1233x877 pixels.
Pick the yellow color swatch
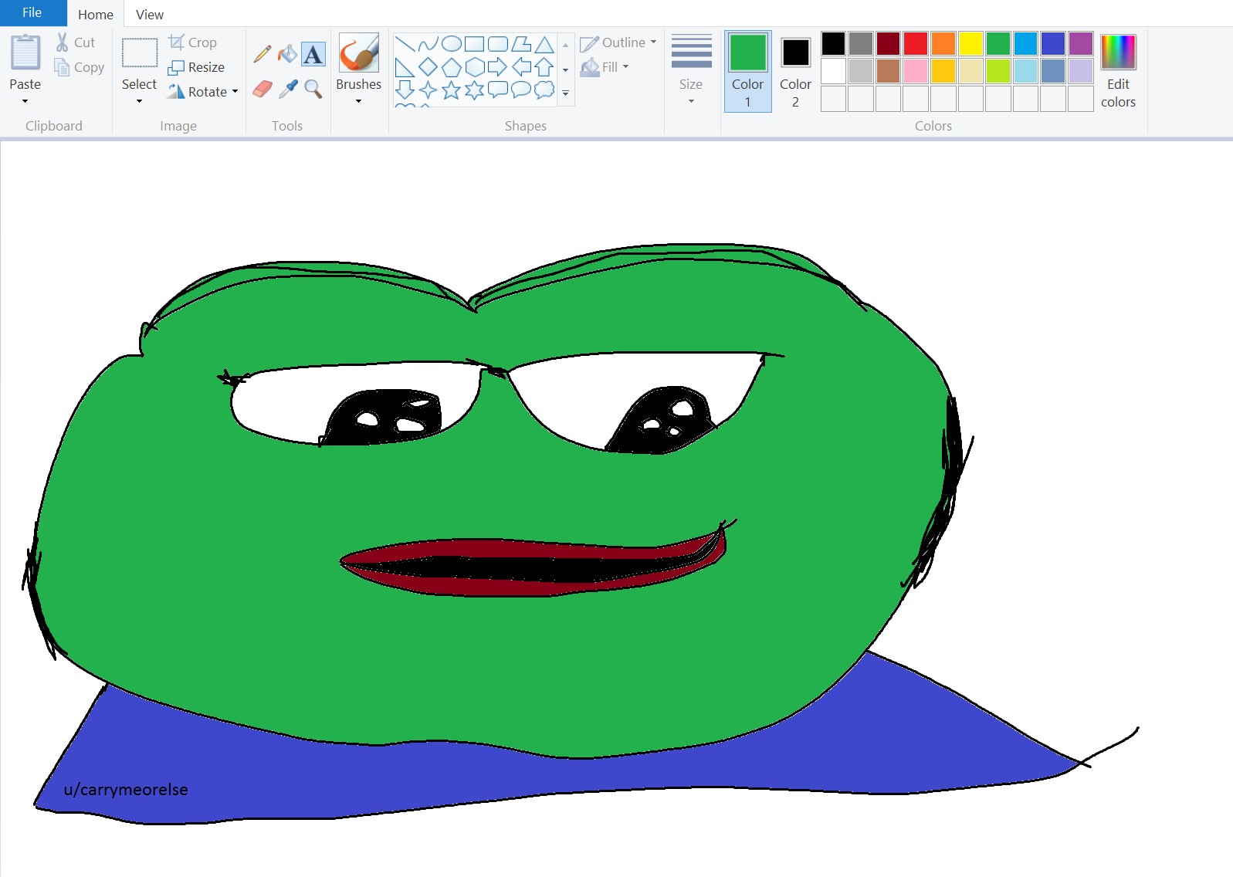pyautogui.click(x=970, y=43)
